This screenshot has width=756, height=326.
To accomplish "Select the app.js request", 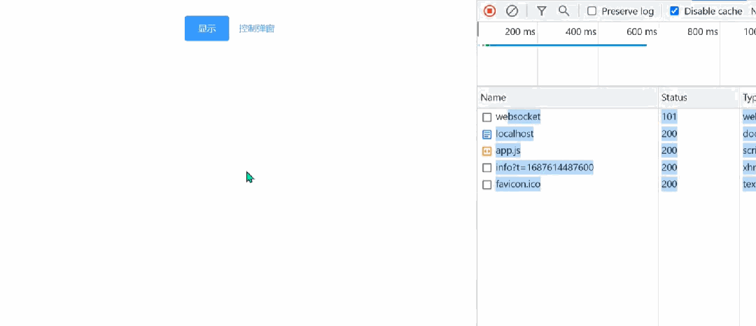I will [616, 150].
